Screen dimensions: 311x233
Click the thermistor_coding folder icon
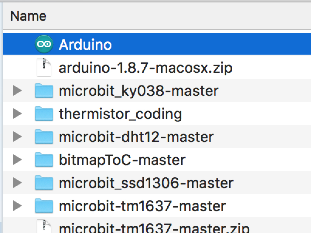44,113
